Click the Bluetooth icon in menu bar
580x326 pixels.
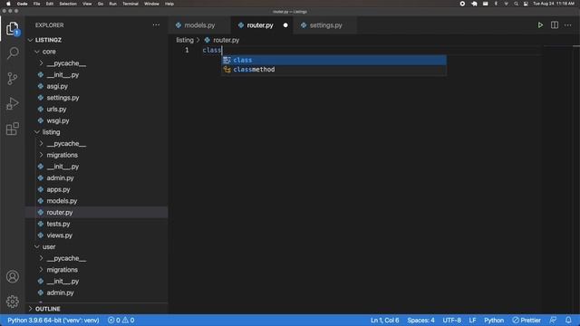496,4
